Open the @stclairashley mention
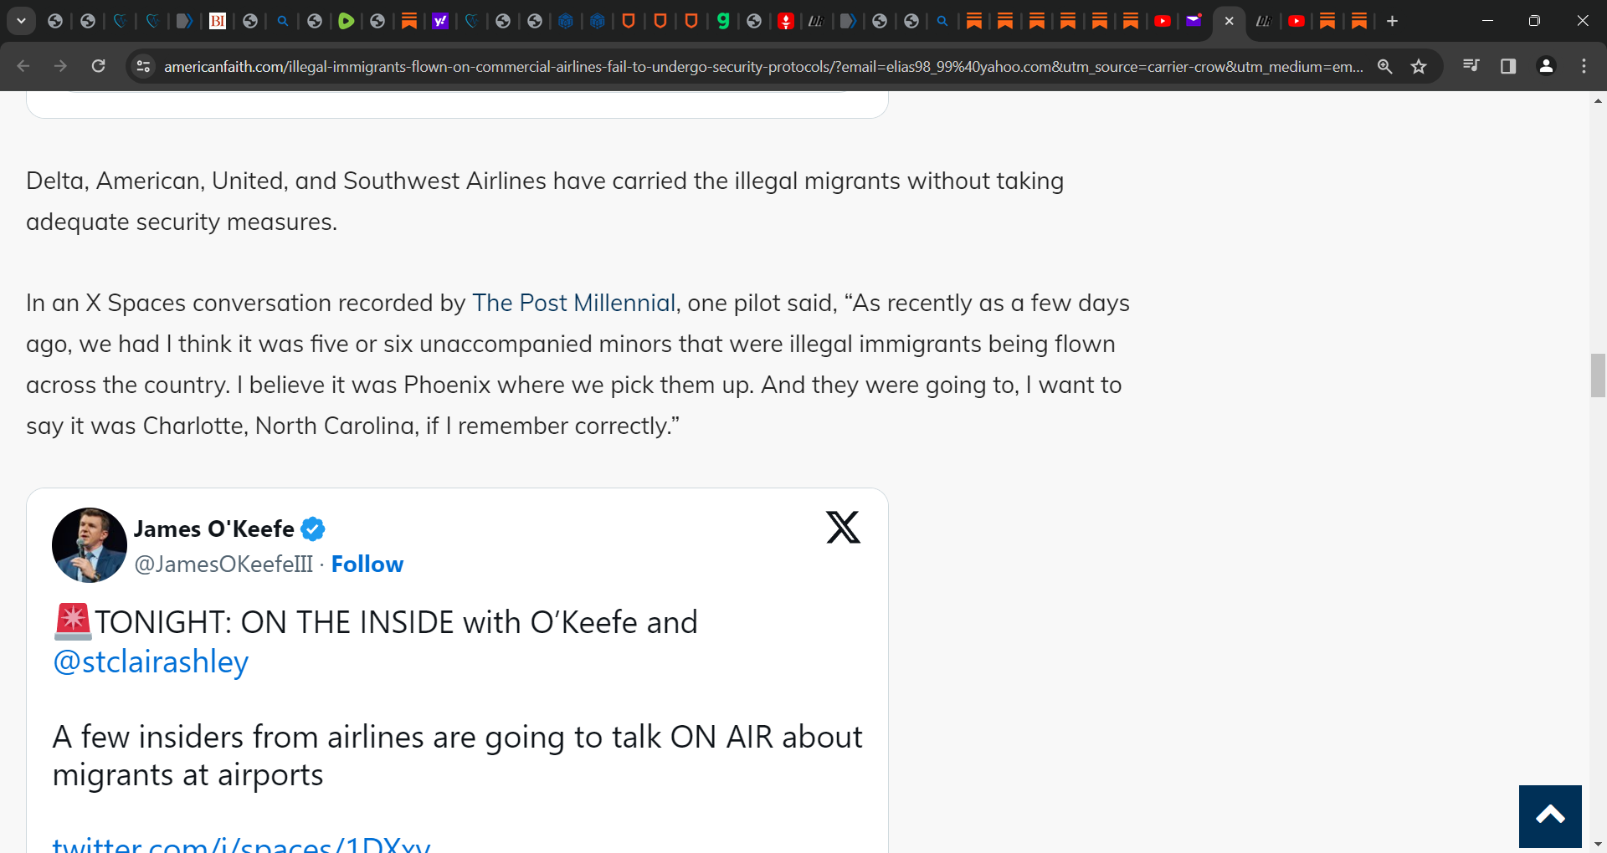This screenshot has width=1607, height=853. (x=151, y=661)
